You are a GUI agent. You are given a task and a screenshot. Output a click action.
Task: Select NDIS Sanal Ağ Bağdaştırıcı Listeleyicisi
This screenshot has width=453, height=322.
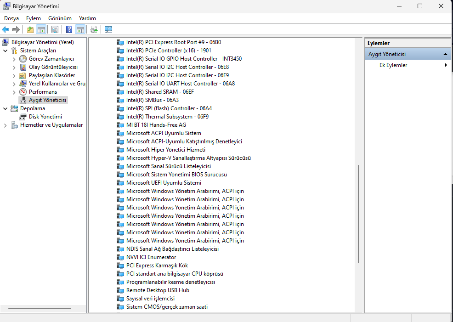[x=172, y=249]
